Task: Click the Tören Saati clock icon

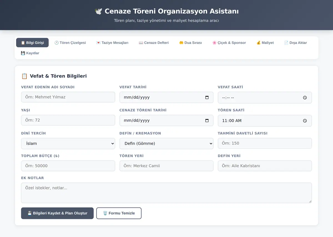Action: pos(305,120)
